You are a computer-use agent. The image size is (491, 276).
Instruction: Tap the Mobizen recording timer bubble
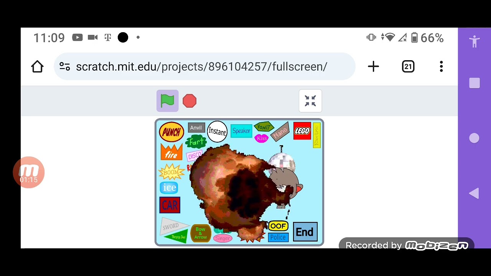coord(29,172)
